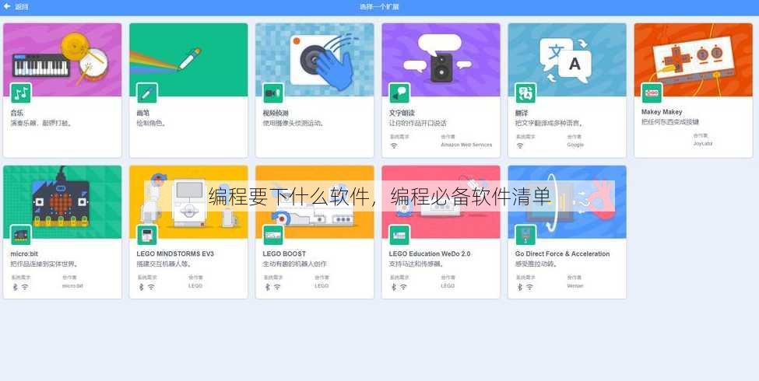Click the text-to-speech speech bubble badge
Screen dimensions: 759x381
point(399,93)
